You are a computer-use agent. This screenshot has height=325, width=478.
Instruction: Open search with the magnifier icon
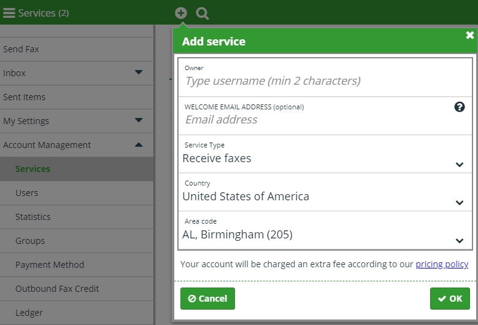(202, 14)
